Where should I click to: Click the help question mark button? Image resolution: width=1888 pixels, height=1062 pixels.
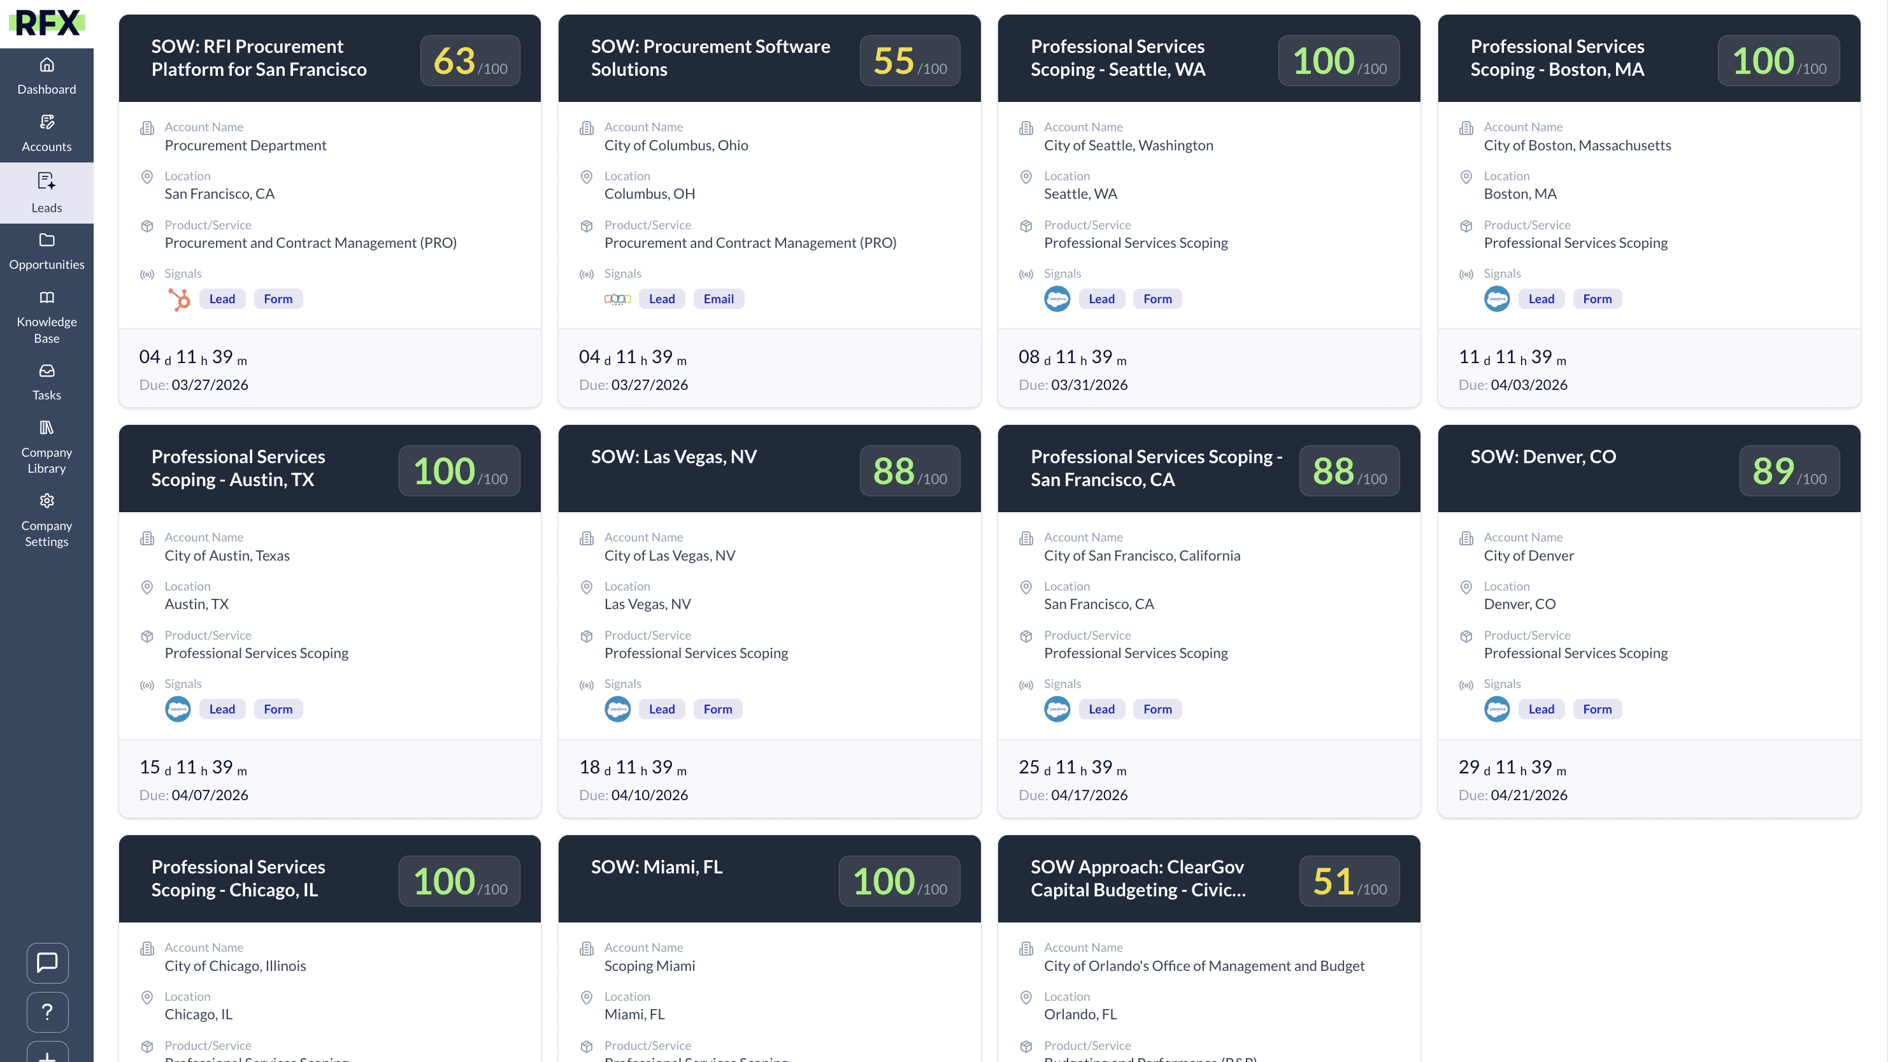click(x=48, y=1012)
